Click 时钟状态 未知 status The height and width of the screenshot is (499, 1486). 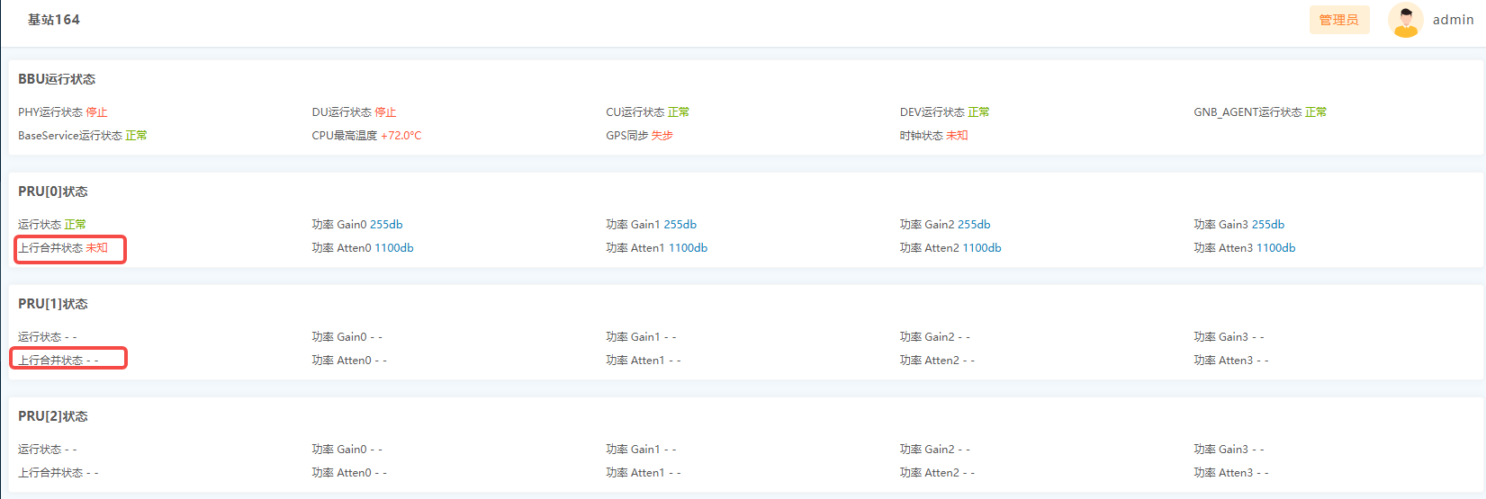pyautogui.click(x=933, y=136)
